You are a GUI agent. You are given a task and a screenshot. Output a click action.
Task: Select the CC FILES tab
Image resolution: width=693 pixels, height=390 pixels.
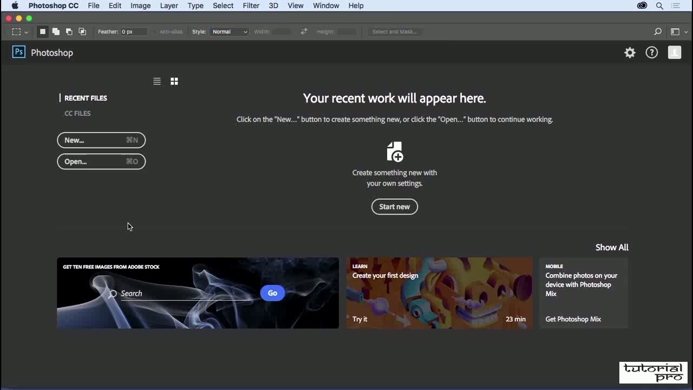coord(77,113)
